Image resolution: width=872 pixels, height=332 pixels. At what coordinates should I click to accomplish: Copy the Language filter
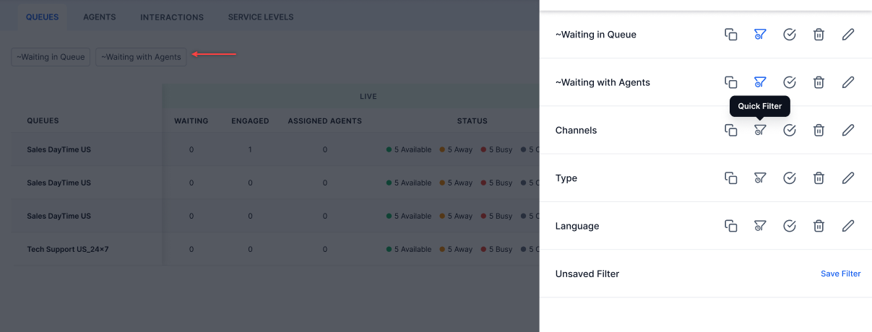(x=730, y=226)
